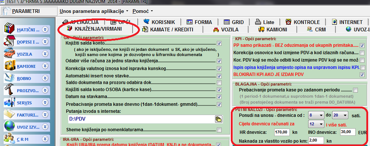Click the VOZILA car icon in the sidebar

pos(10,53)
